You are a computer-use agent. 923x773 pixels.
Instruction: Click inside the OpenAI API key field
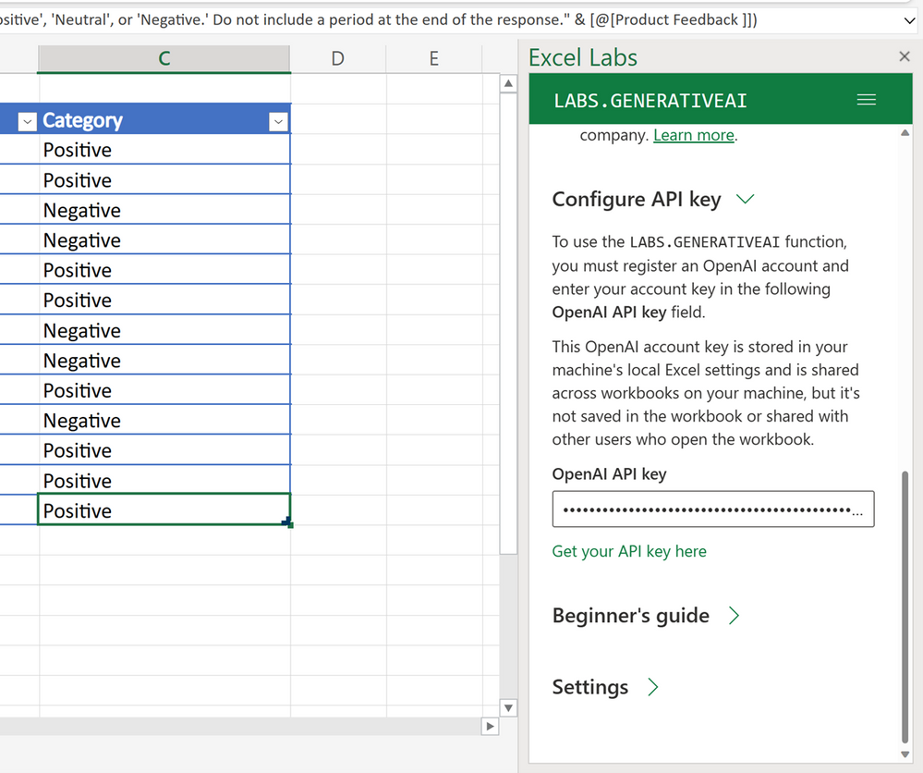click(x=712, y=509)
